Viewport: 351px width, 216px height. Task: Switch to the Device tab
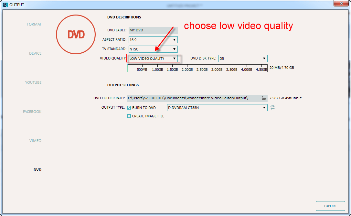pos(35,53)
